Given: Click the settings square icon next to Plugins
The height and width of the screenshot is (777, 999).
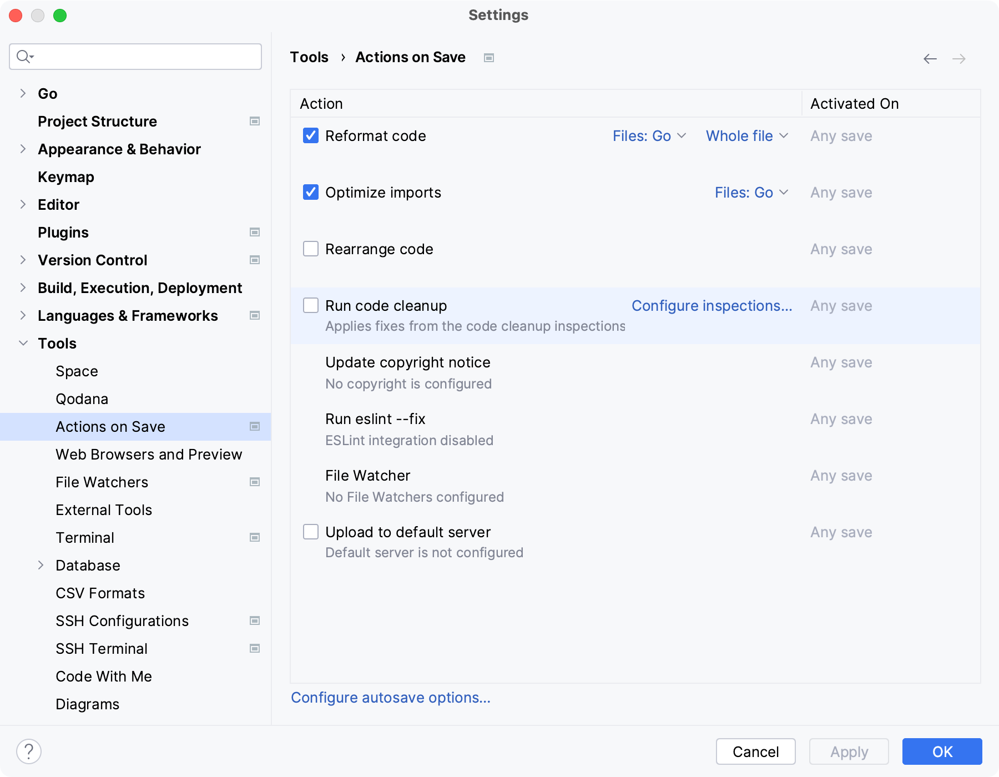Looking at the screenshot, I should coord(255,232).
